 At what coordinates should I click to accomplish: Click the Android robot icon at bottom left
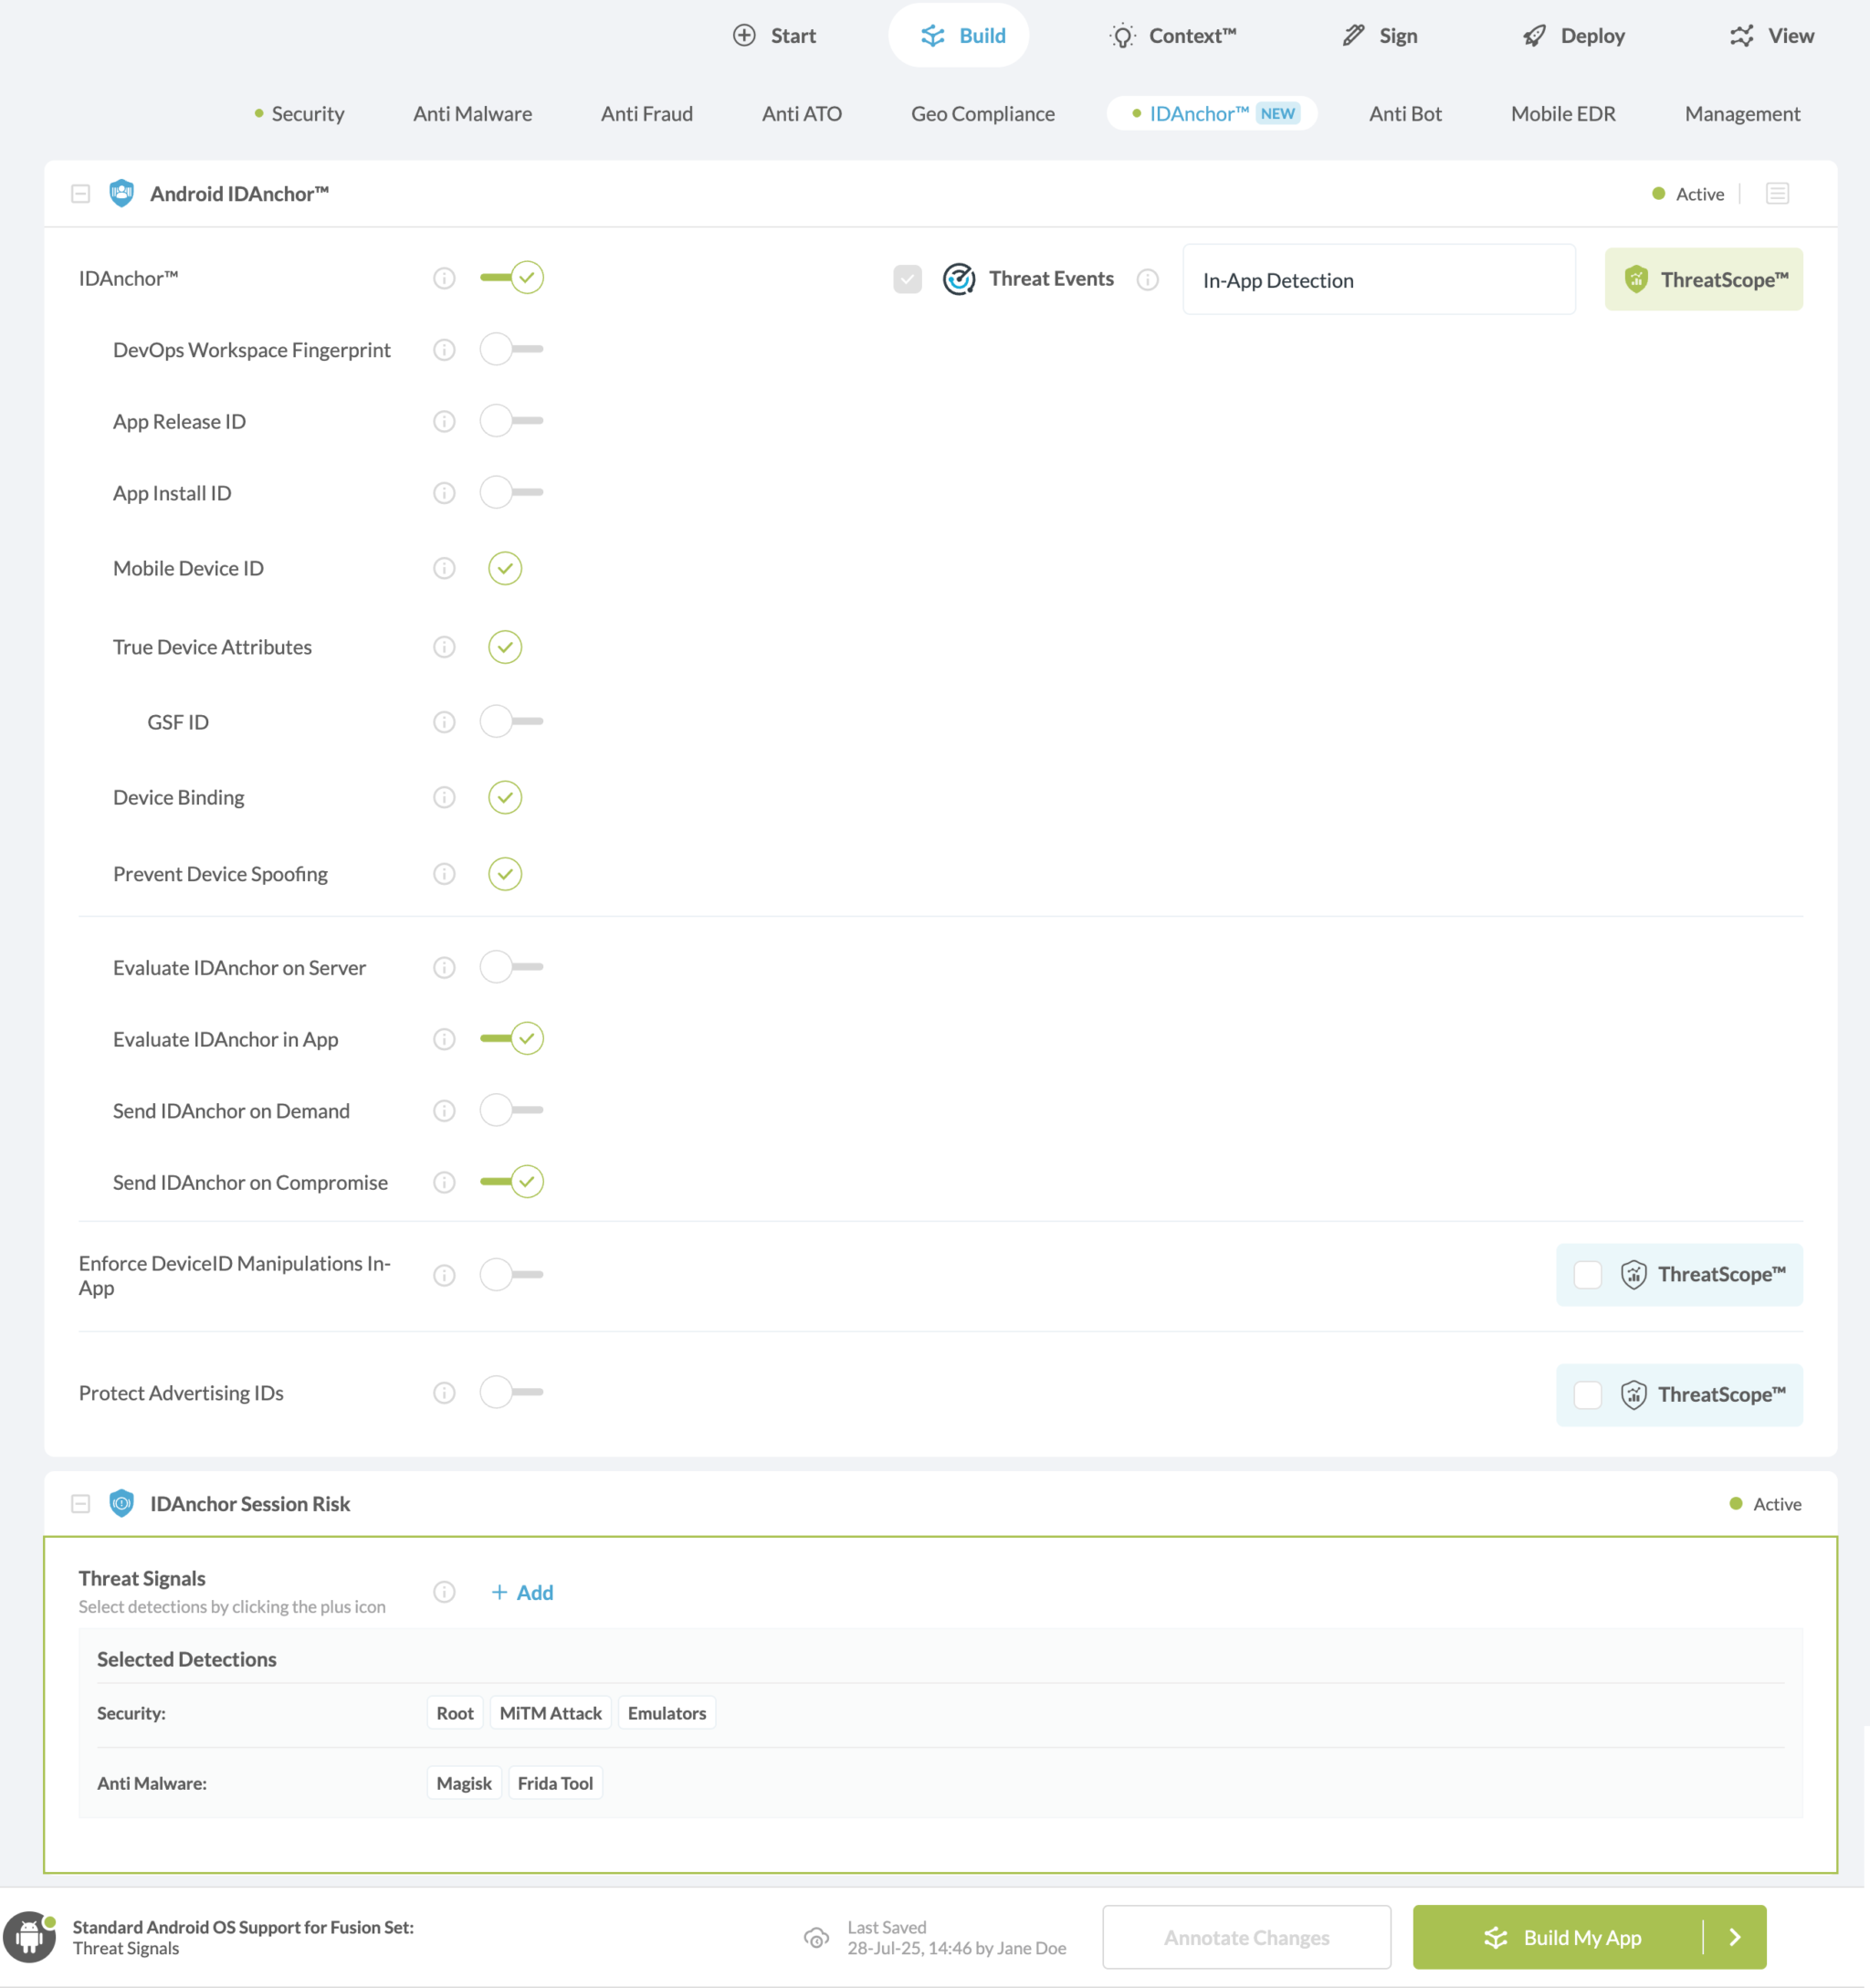(x=30, y=1936)
